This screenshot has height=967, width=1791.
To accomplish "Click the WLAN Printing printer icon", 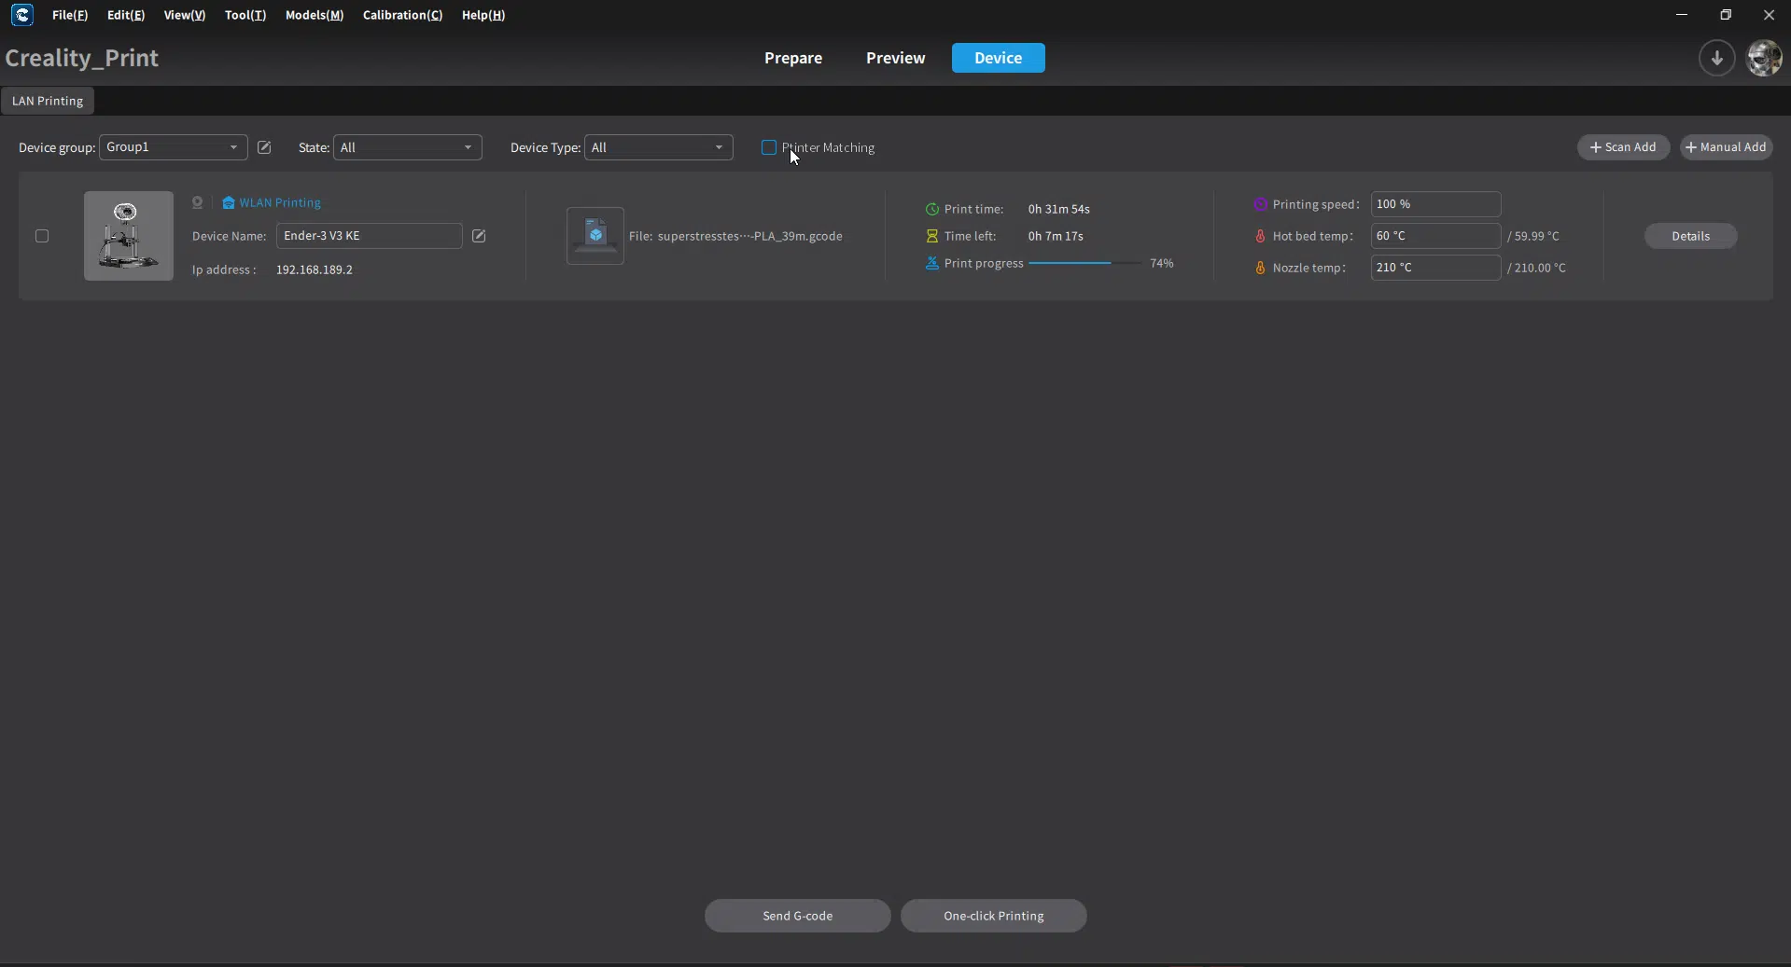I will pos(228,202).
